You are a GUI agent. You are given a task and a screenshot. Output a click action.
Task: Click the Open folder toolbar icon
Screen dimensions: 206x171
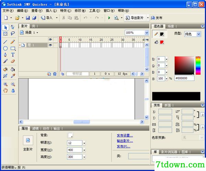click(x=17, y=18)
